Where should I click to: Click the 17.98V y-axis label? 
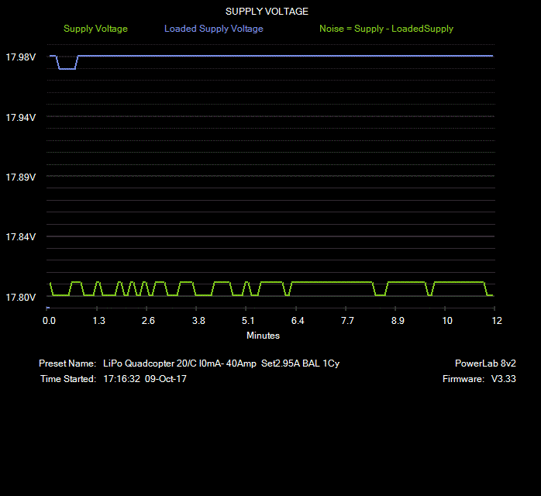(21, 57)
